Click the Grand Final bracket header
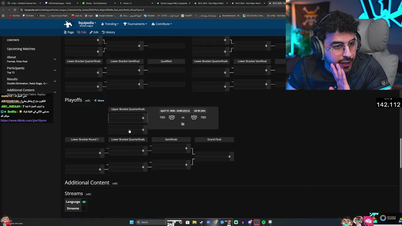This screenshot has height=226, width=402. click(214, 139)
